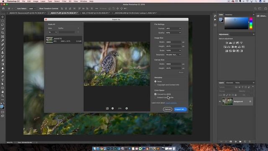
Task: Open the Color panel options menu
Action: tap(253, 15)
